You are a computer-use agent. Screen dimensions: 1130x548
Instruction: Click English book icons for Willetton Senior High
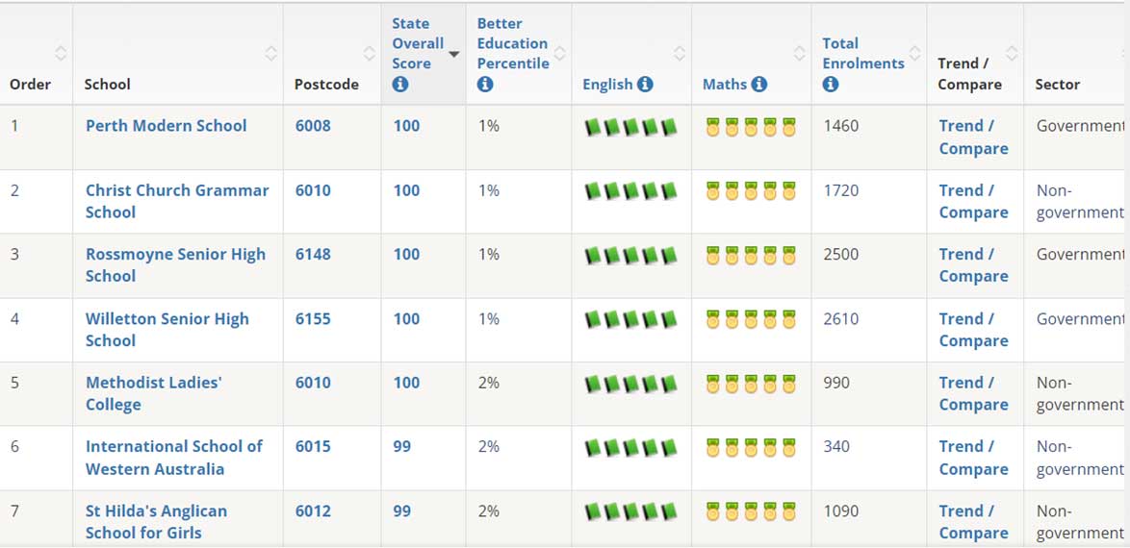(630, 320)
